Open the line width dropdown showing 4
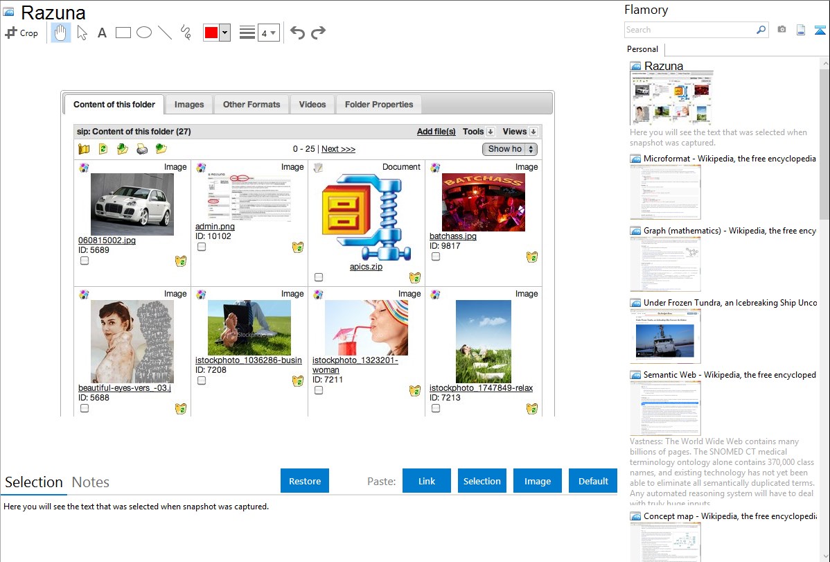830x562 pixels. [x=268, y=33]
